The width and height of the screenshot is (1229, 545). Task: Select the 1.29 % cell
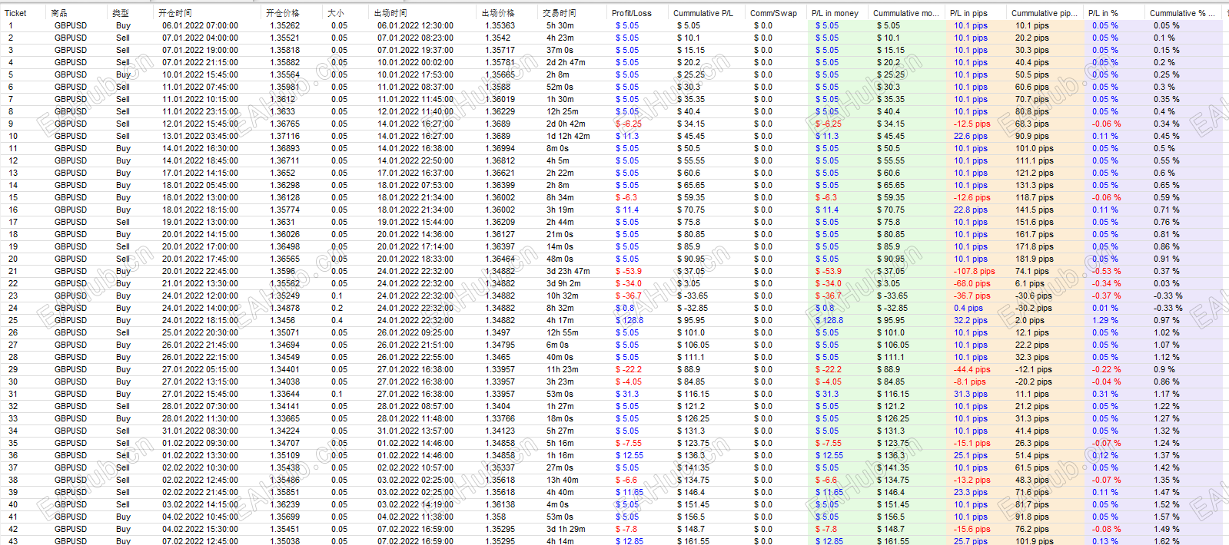[x=1105, y=320]
